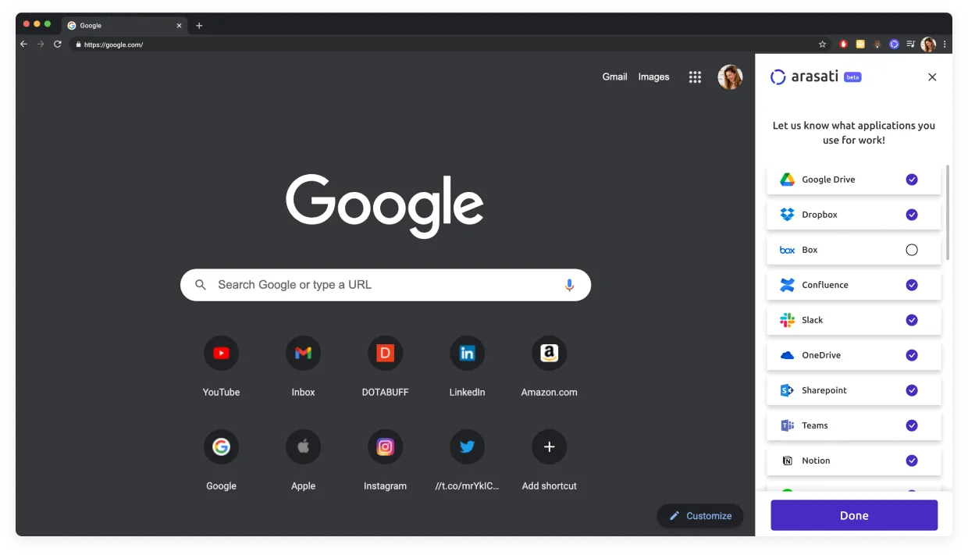Image resolution: width=968 pixels, height=555 pixels.
Task: Start voice search with microphone icon
Action: pos(569,285)
